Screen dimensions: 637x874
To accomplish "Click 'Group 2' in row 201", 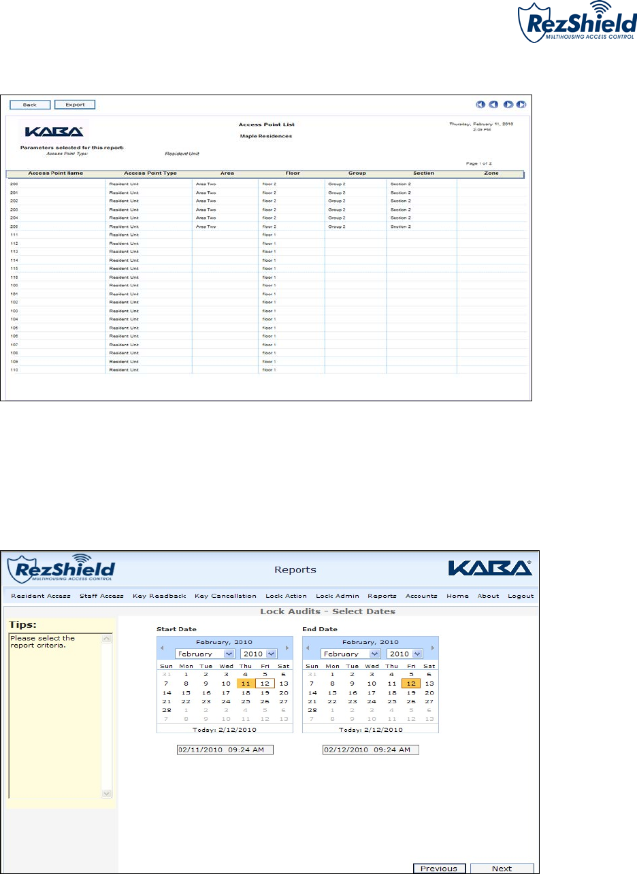I will (x=336, y=192).
